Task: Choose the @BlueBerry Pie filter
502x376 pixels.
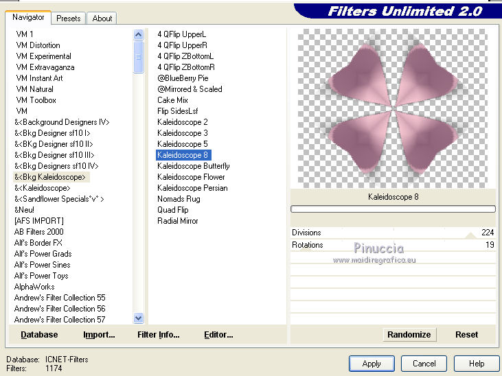Action: tap(183, 78)
